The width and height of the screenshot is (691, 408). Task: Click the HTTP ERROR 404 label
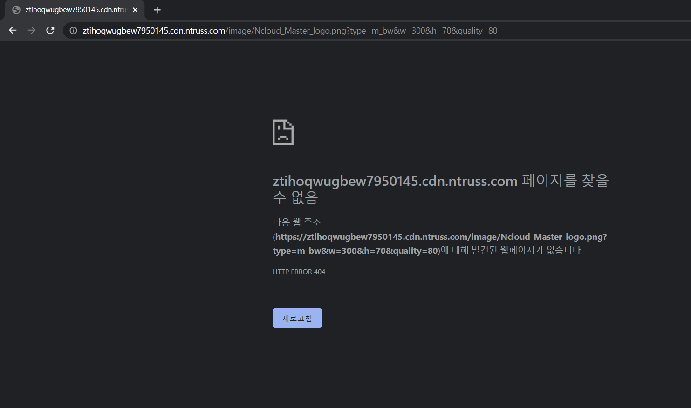click(299, 272)
